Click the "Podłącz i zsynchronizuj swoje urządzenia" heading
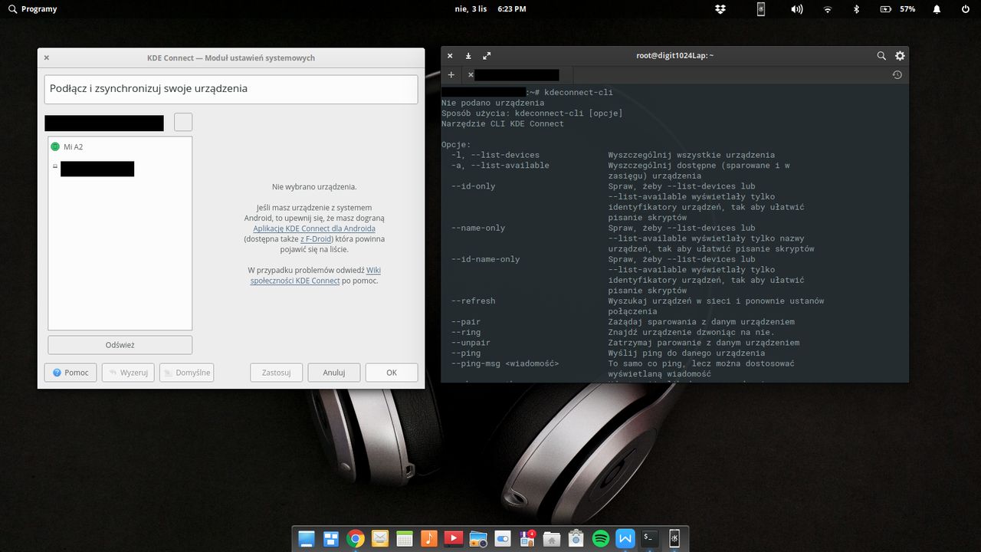981x552 pixels. click(149, 88)
